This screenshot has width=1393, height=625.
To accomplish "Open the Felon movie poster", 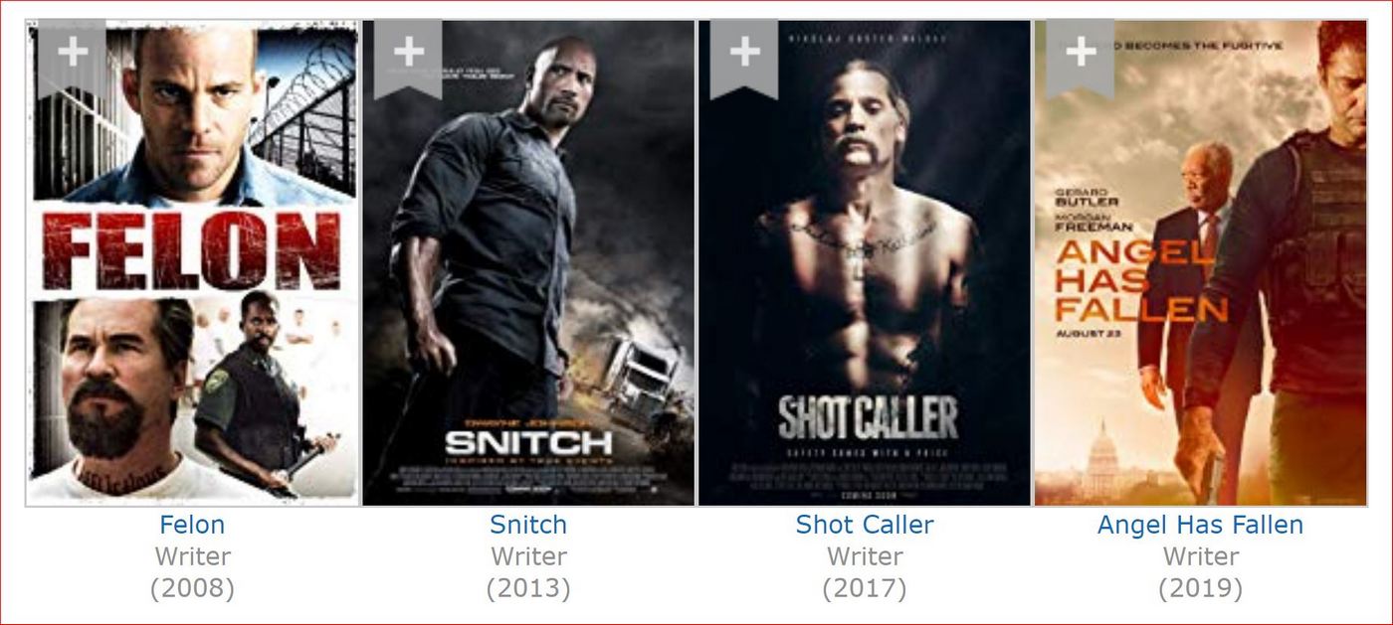I will point(192,263).
